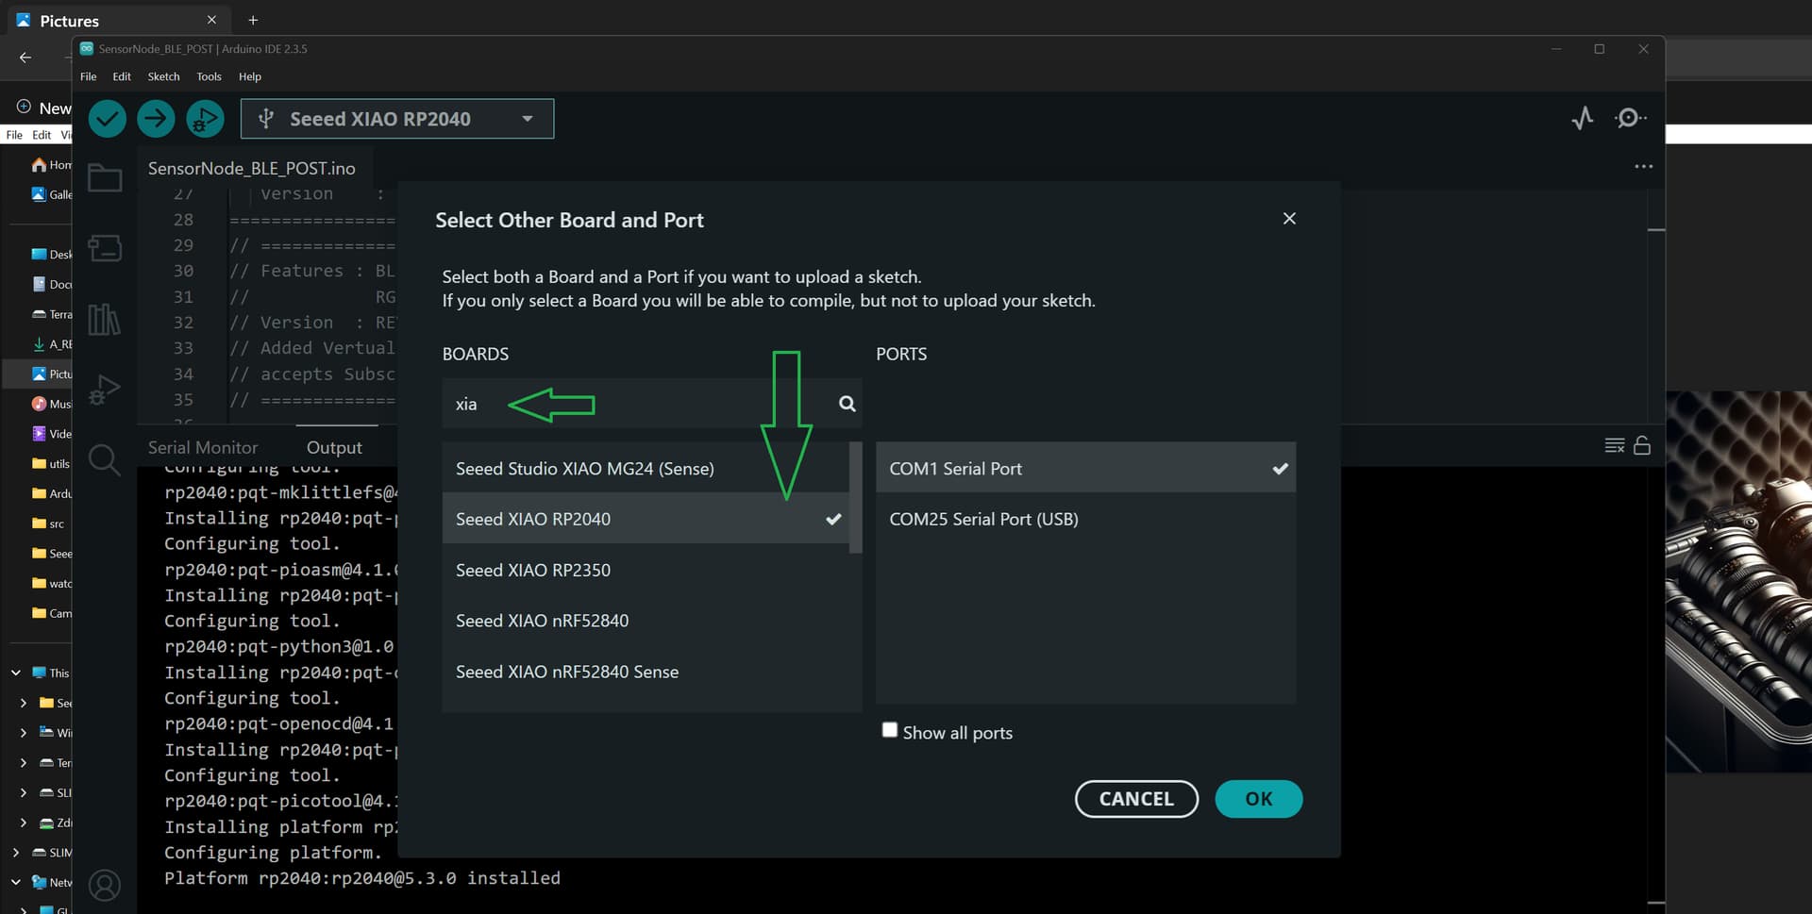Click the boards list scrollbar
Viewport: 1812px width, 914px height.
click(855, 498)
